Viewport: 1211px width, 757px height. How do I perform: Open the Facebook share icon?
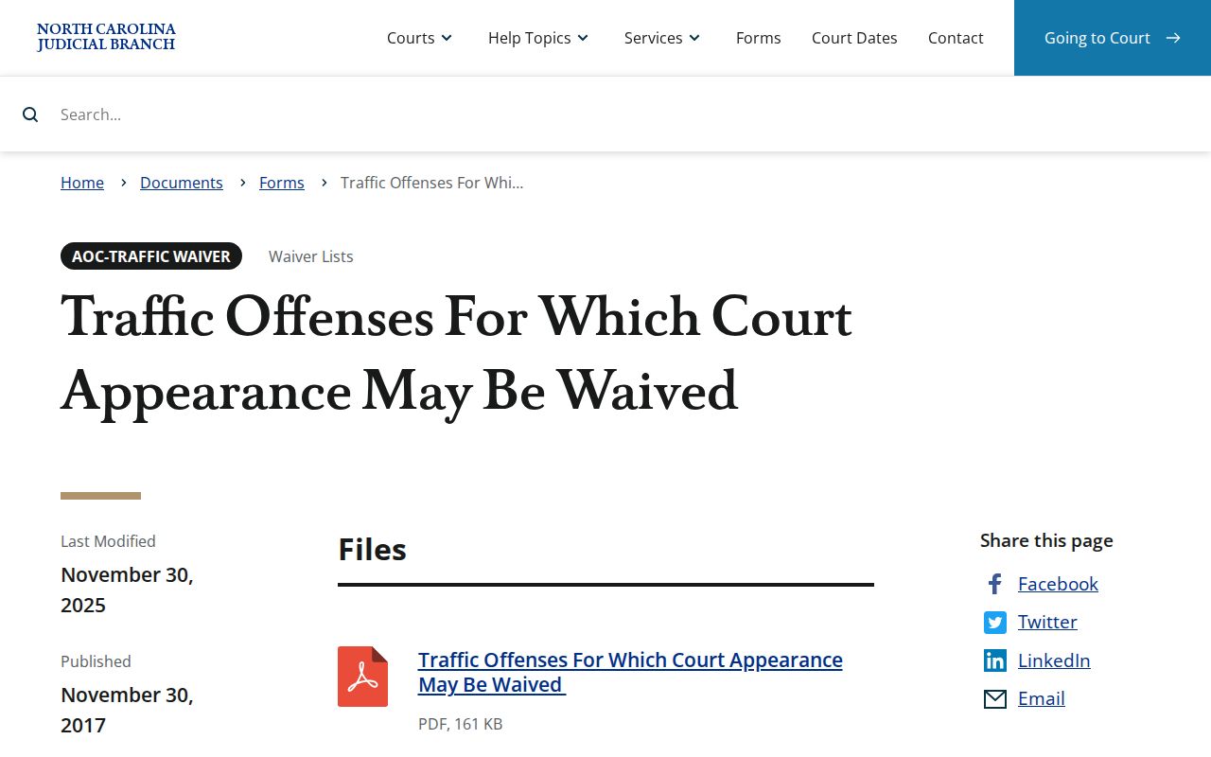[x=994, y=584]
